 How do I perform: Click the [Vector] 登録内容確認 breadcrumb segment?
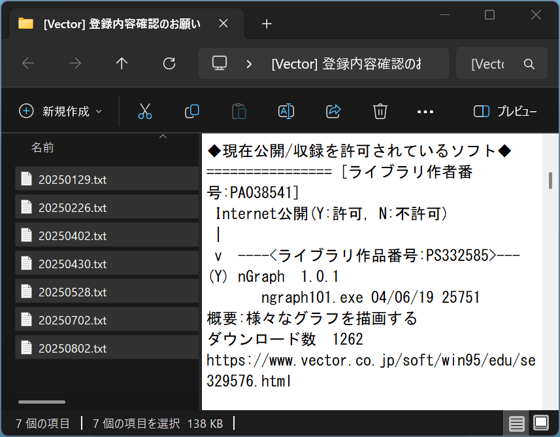point(346,64)
